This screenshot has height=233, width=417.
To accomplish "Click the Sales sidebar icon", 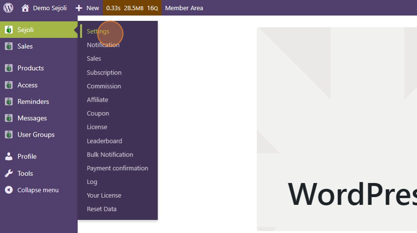I will point(9,46).
